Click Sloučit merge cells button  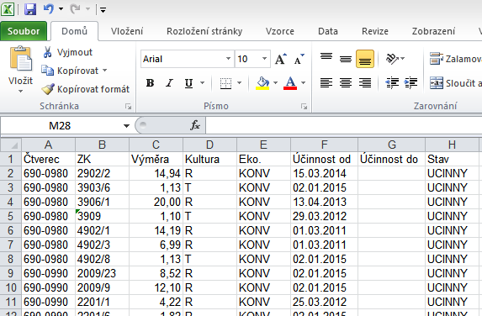click(455, 83)
